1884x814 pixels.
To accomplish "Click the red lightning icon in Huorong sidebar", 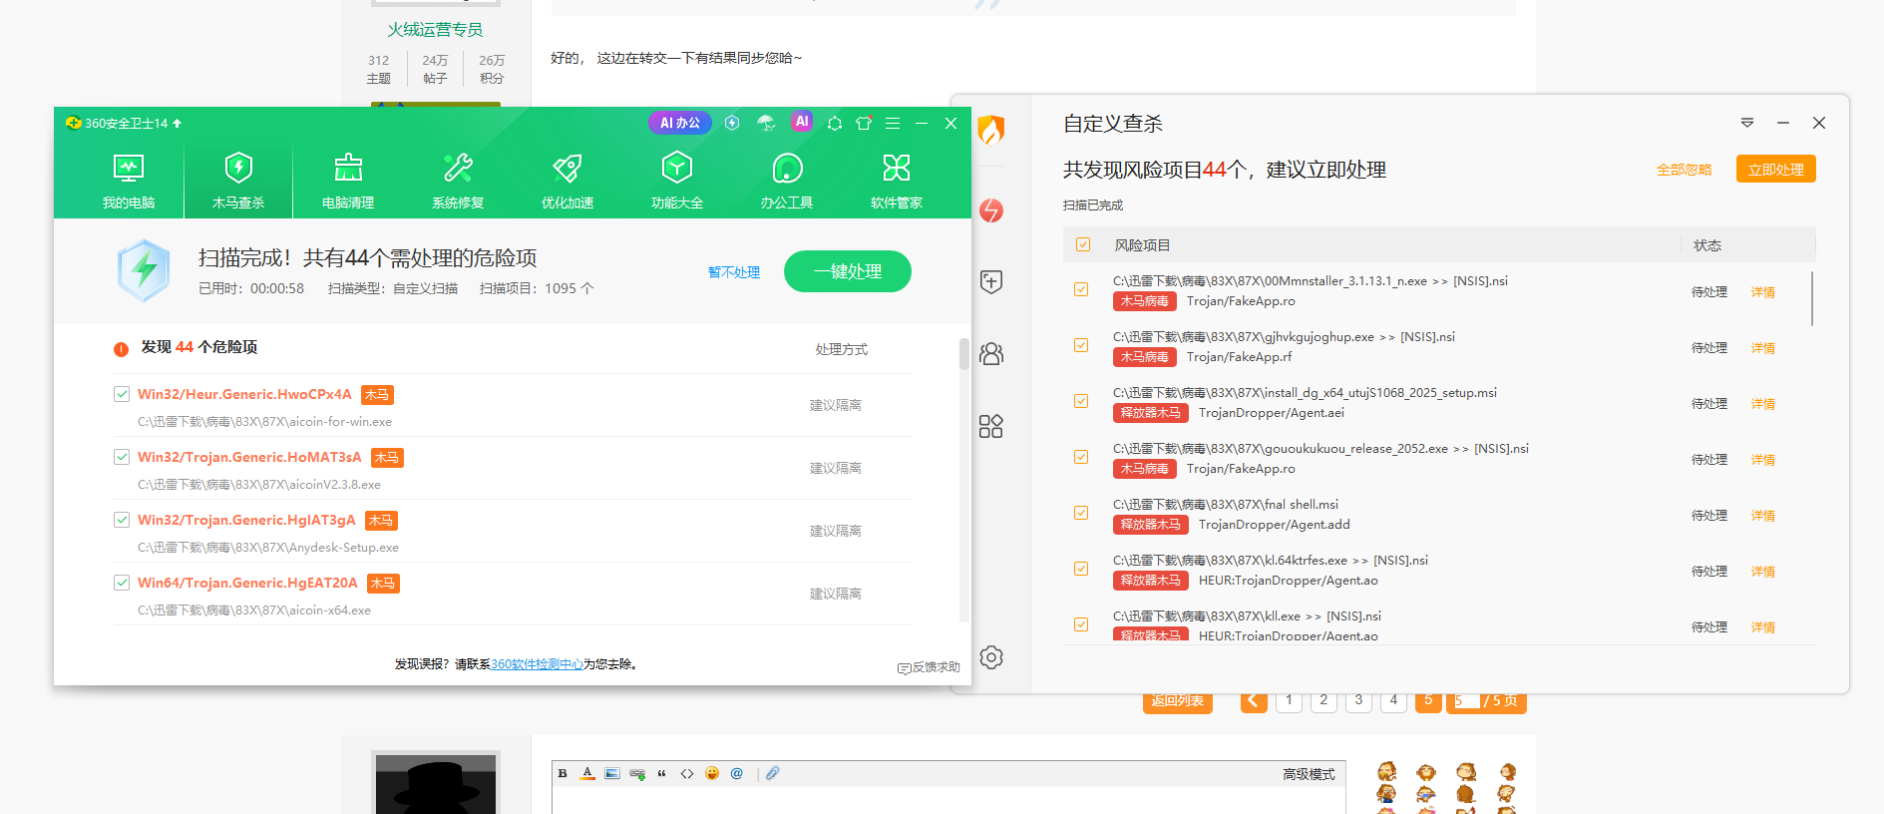I will coord(991,210).
